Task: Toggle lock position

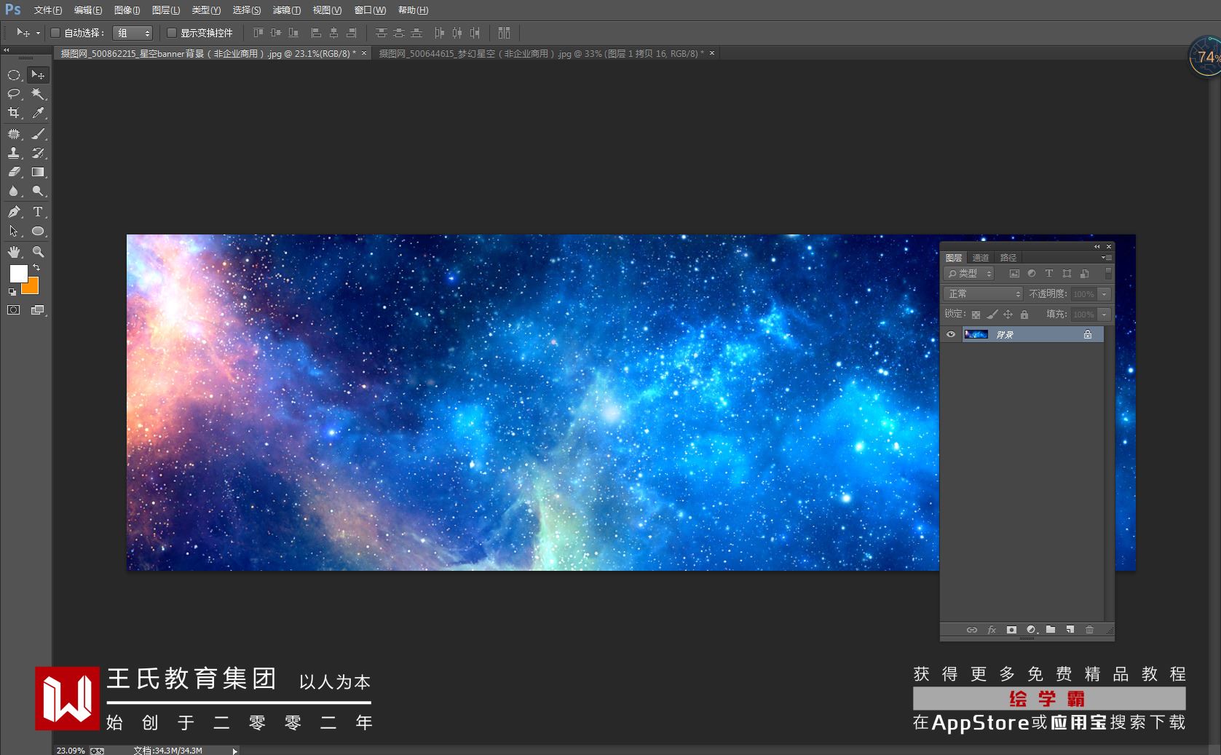Action: [x=1008, y=315]
